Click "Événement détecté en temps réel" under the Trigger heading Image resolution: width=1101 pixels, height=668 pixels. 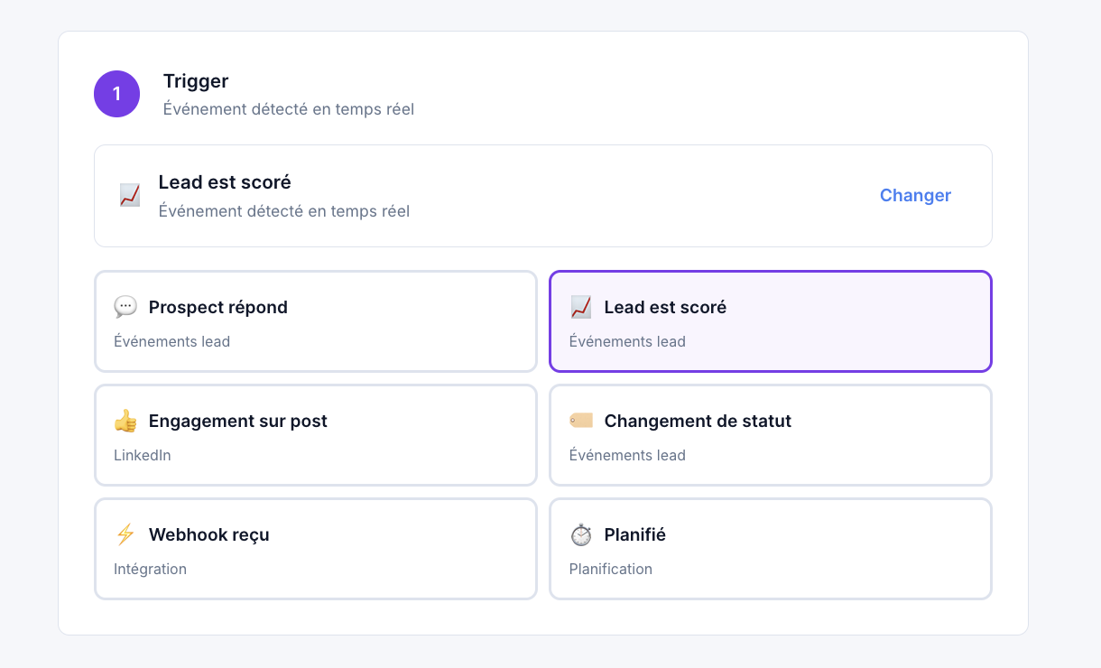pyautogui.click(x=289, y=109)
